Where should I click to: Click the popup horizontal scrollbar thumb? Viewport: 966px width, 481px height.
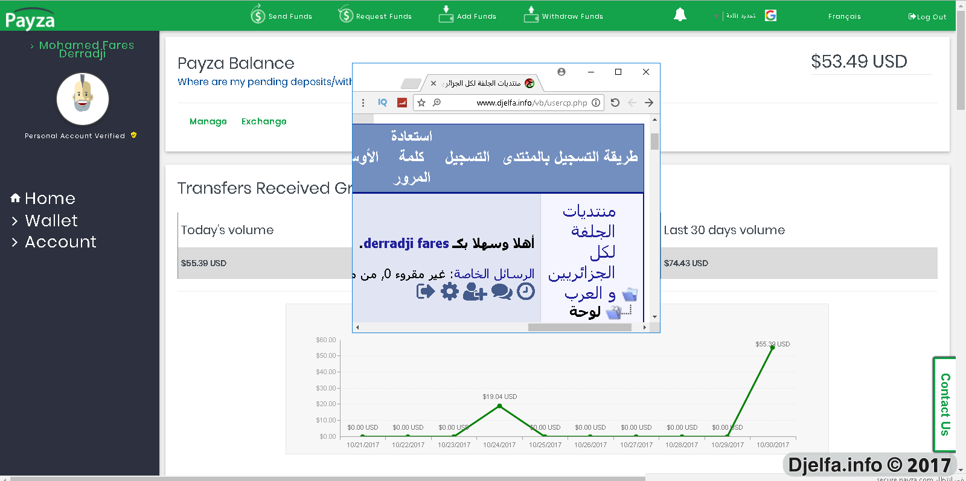point(580,328)
